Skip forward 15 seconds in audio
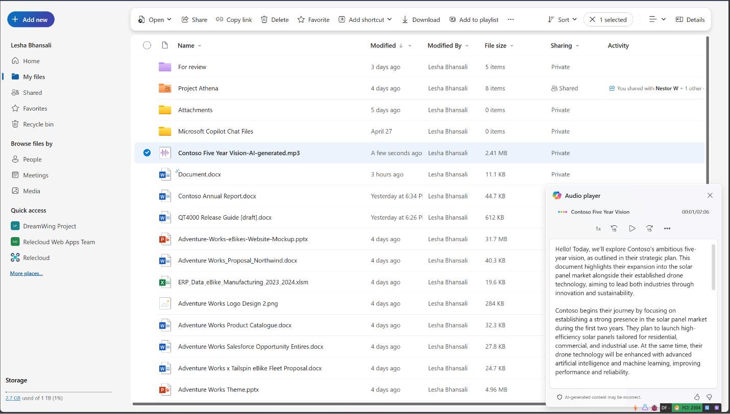 pyautogui.click(x=649, y=228)
